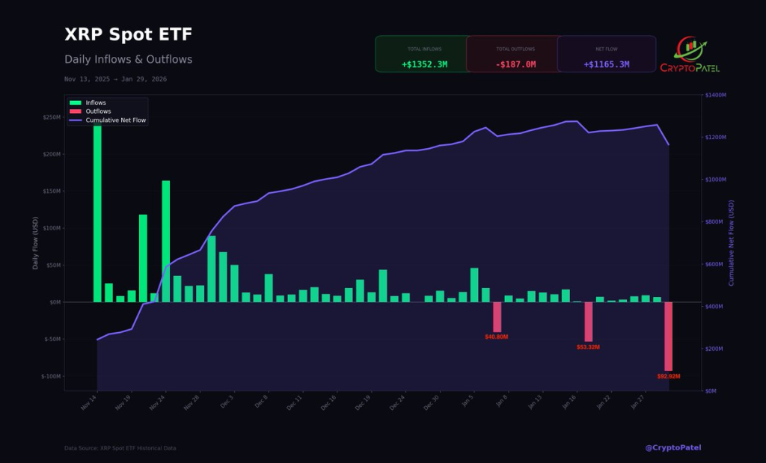This screenshot has height=463, width=766.
Task: Click the Daily Inflows & Outflows subtitle
Action: pos(128,59)
